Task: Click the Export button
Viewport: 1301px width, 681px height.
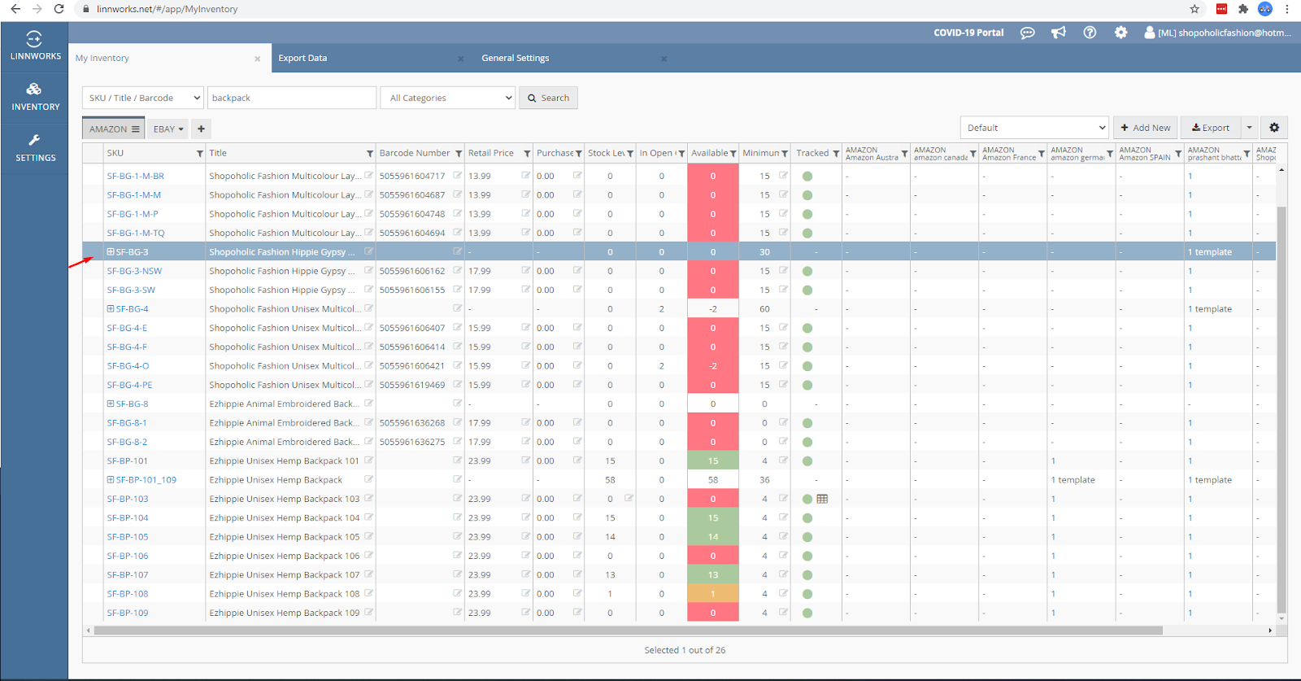Action: 1210,128
